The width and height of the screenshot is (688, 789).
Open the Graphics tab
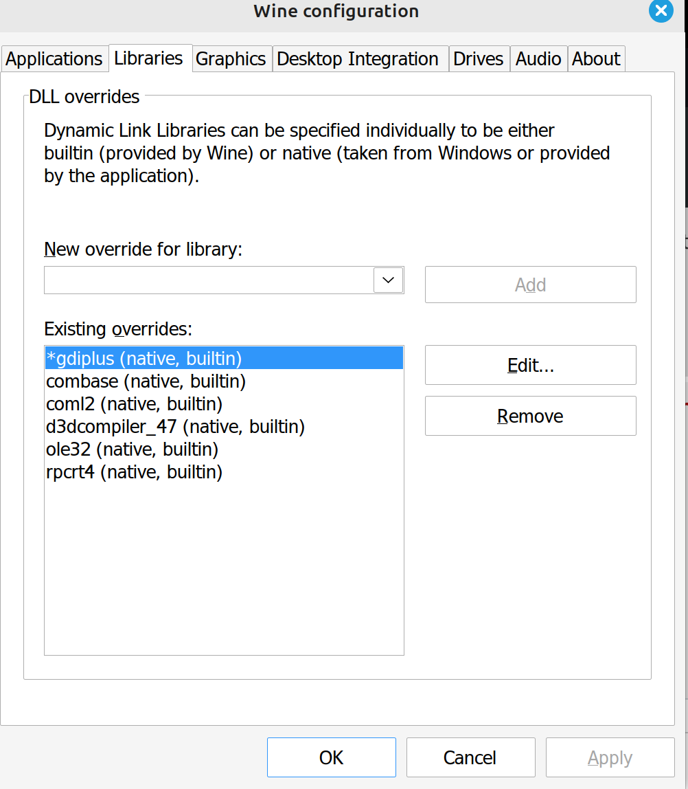231,59
